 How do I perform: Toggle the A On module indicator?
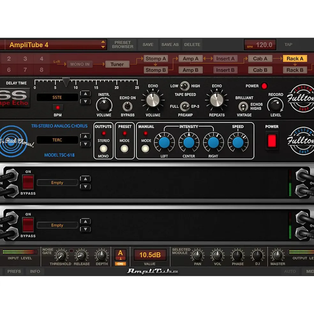pyautogui.click(x=120, y=264)
